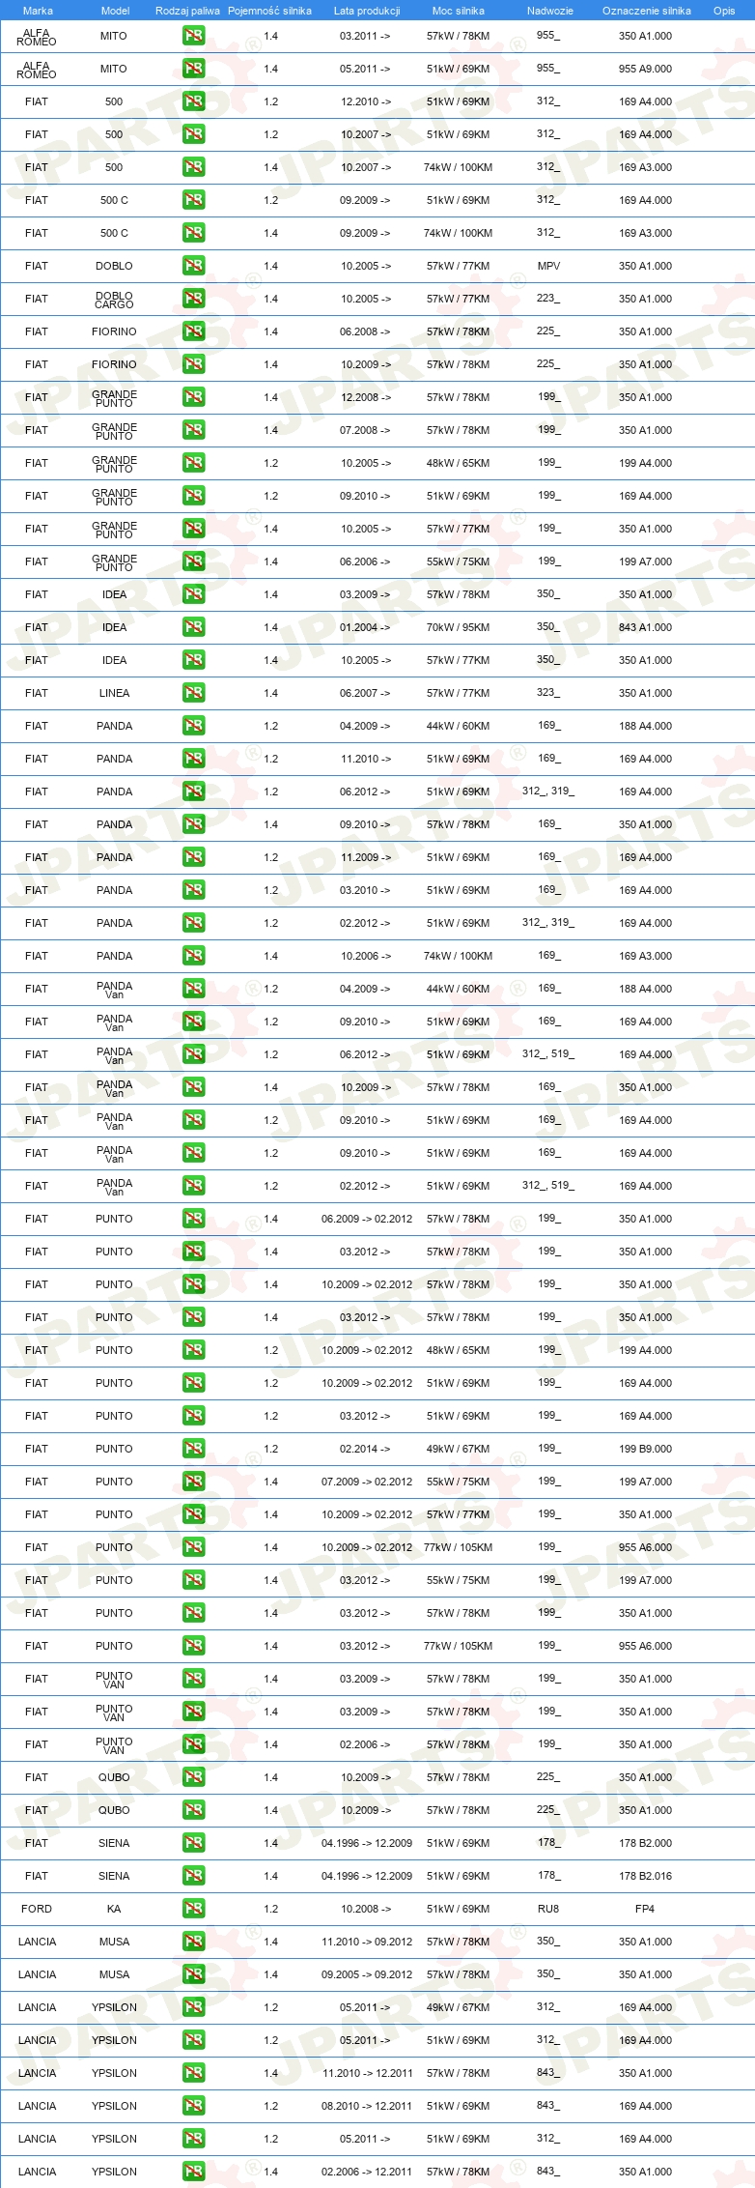
Task: Click fuel icon in GRANDE PUNTO 12.2008 row
Action: pos(193,397)
